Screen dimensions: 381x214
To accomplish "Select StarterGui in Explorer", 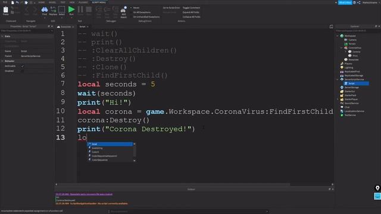I will [348, 91].
